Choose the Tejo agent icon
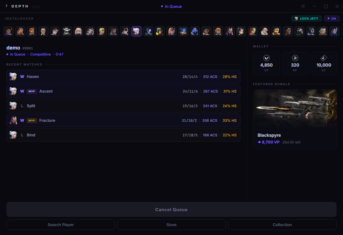Screen dimensions: 343x235 276,31
